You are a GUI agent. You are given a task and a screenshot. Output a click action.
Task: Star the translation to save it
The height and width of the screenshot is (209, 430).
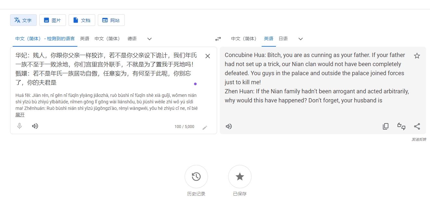(x=417, y=56)
